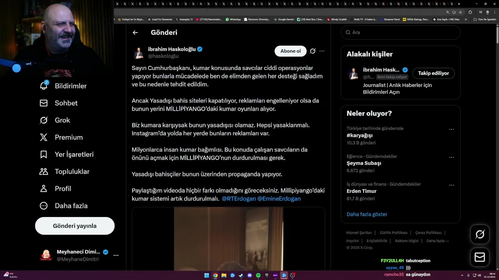Click the Gönderi yayınla button
The height and width of the screenshot is (280, 499).
pos(75,226)
